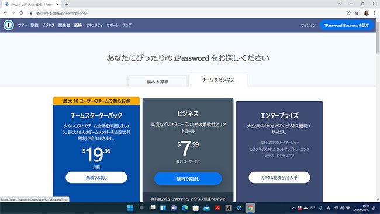The width and height of the screenshot is (380, 214).
Task: Launch Adobe Acrobat from taskbar
Action: (217, 208)
